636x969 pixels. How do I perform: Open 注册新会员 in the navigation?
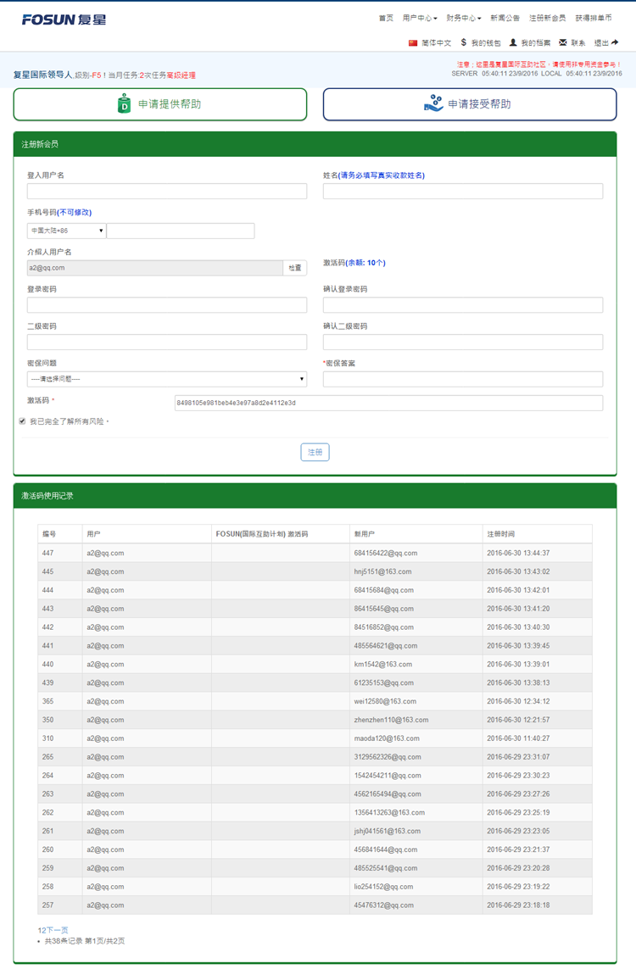(x=547, y=18)
